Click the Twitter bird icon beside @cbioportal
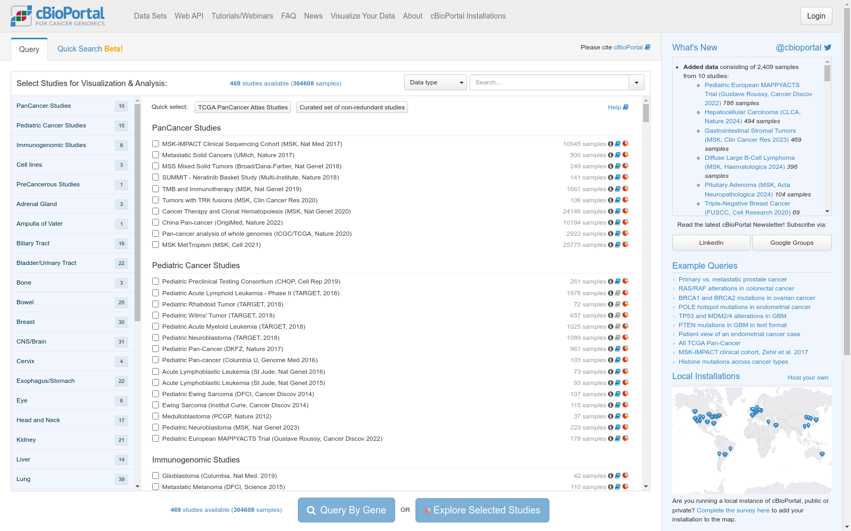Image resolution: width=851 pixels, height=531 pixels. tap(828, 48)
